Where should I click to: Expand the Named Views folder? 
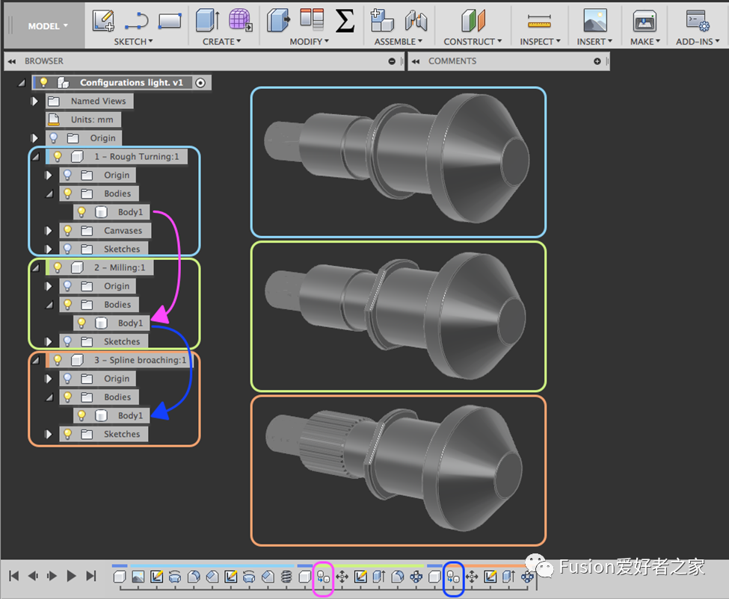[34, 101]
